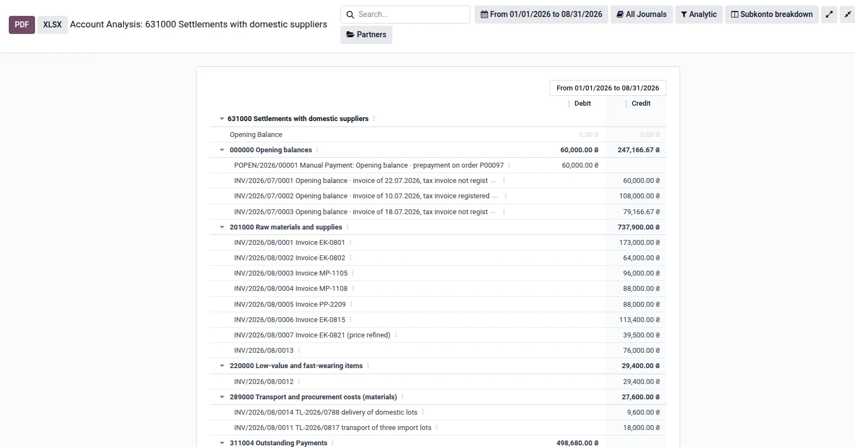This screenshot has height=447, width=855.
Task: Open the kebab menu for 201000 Raw materials
Action: click(x=347, y=227)
